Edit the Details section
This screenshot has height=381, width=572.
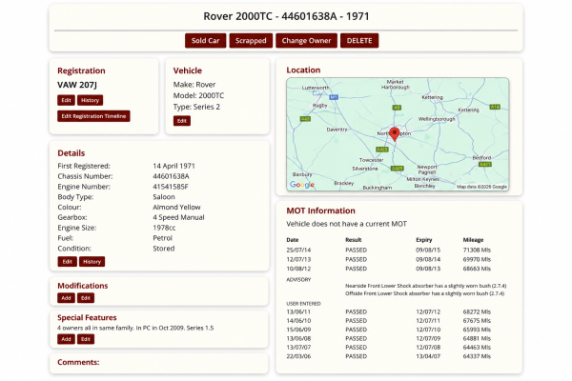67,261
